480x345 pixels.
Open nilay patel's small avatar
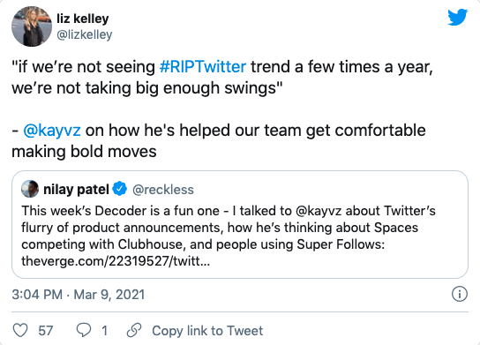30,189
